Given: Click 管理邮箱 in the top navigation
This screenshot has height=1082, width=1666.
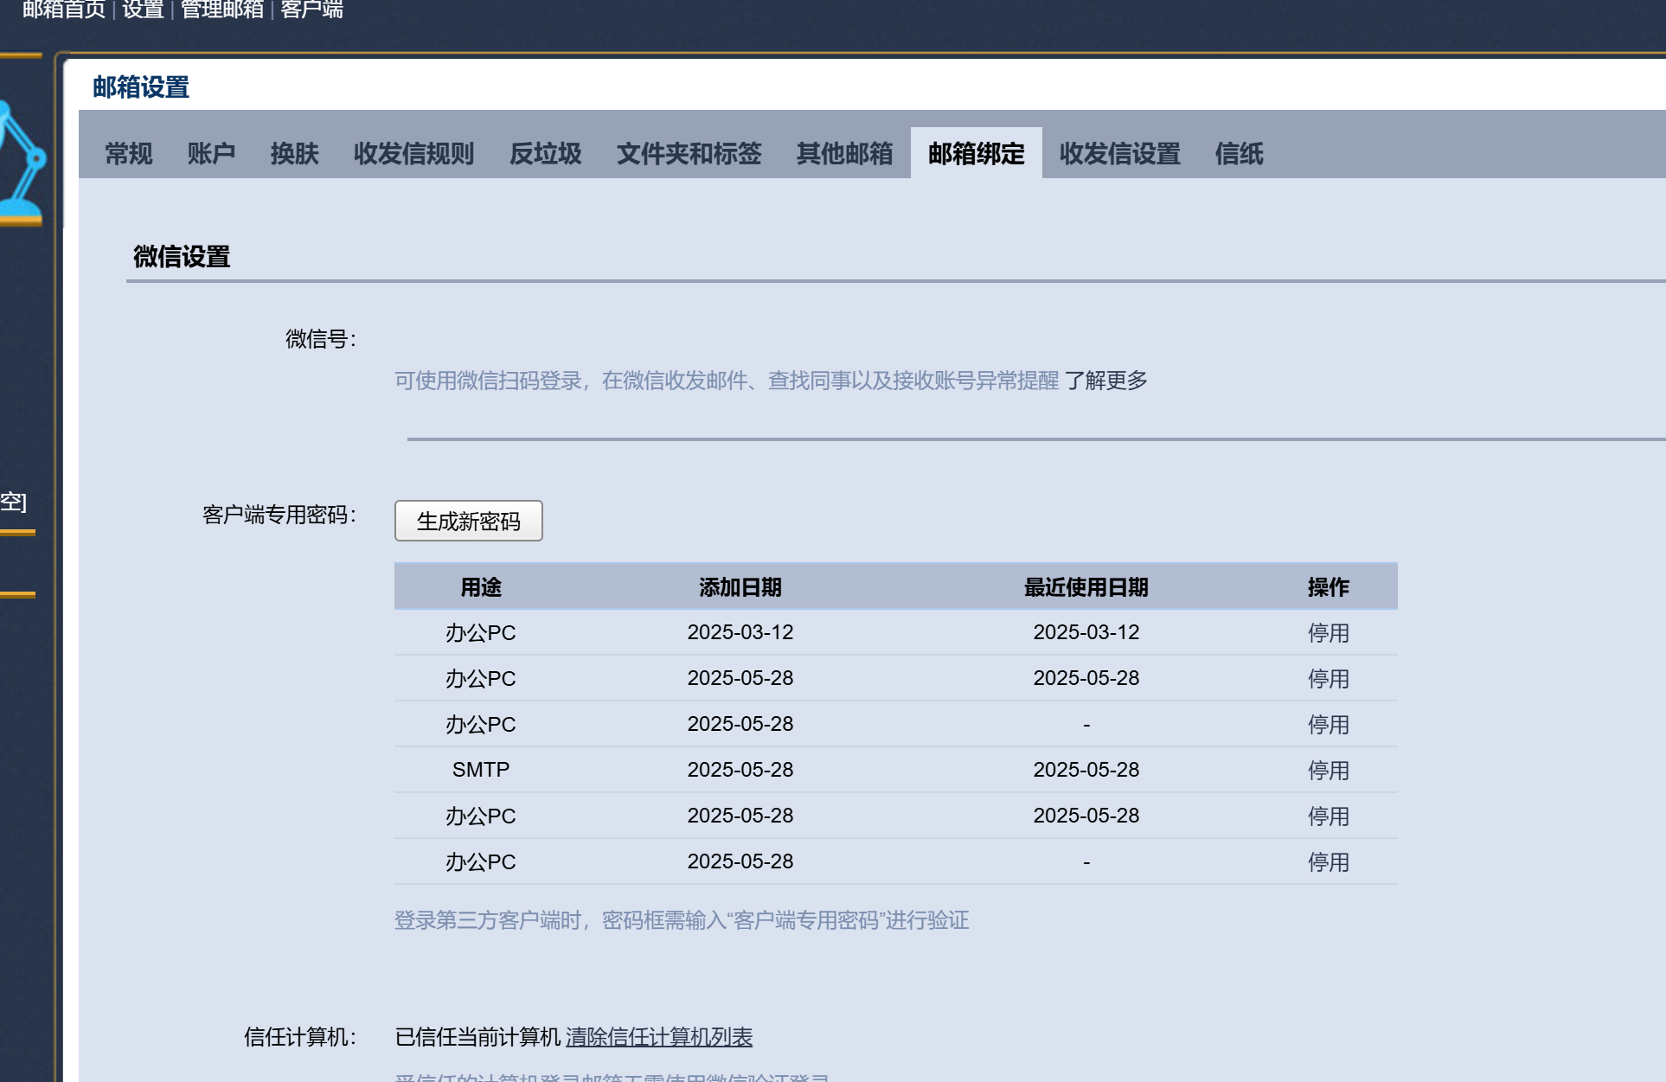Looking at the screenshot, I should coord(221,10).
